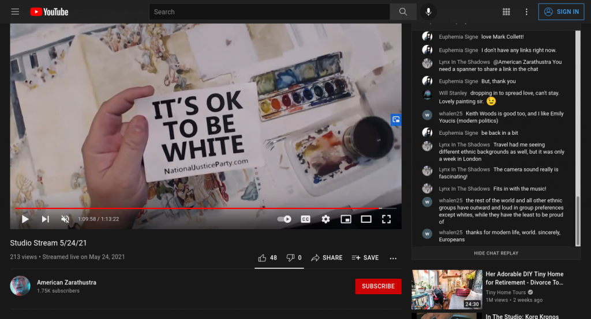Hide chat replay
591x319 pixels.
pyautogui.click(x=496, y=253)
